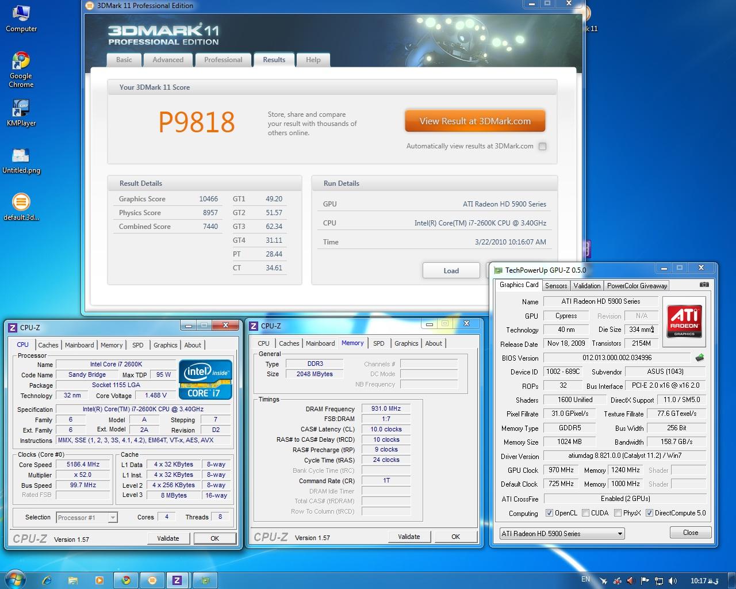Switch to Chrome in the taskbar
The width and height of the screenshot is (736, 589).
126,580
